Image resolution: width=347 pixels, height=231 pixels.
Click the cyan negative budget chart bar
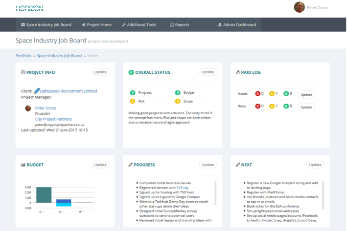tap(64, 205)
